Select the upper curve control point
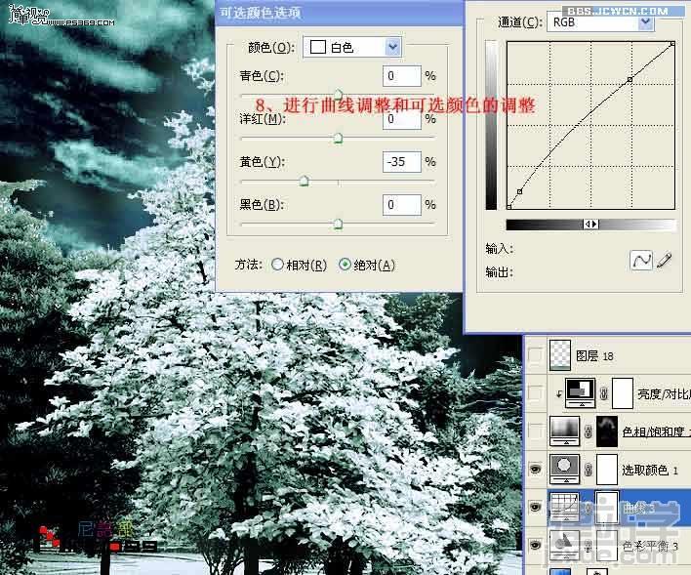Viewport: 691px width, 575px height. click(x=630, y=79)
